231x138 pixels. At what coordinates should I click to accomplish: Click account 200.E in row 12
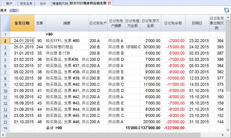point(98,103)
